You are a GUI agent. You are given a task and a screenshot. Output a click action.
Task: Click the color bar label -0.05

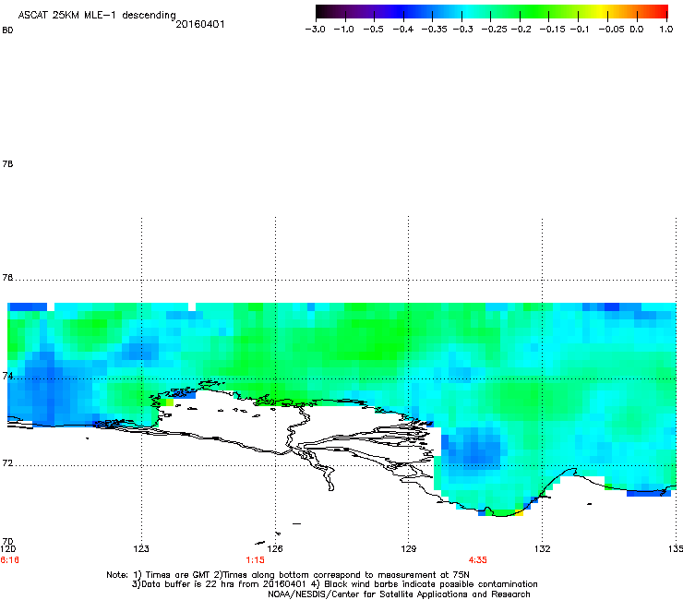611,30
